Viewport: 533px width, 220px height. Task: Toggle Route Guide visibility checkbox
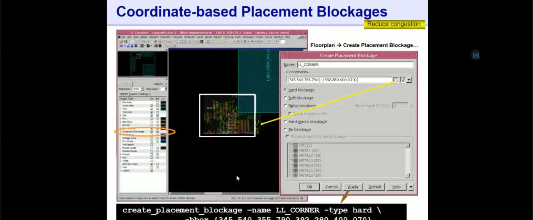pos(152,148)
